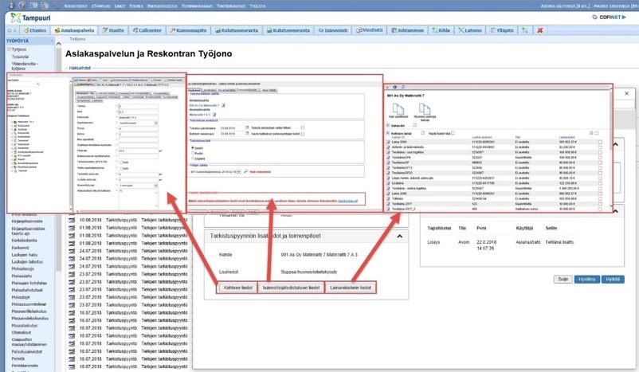Click the Muunna valittuja lainoja icon

[425, 109]
